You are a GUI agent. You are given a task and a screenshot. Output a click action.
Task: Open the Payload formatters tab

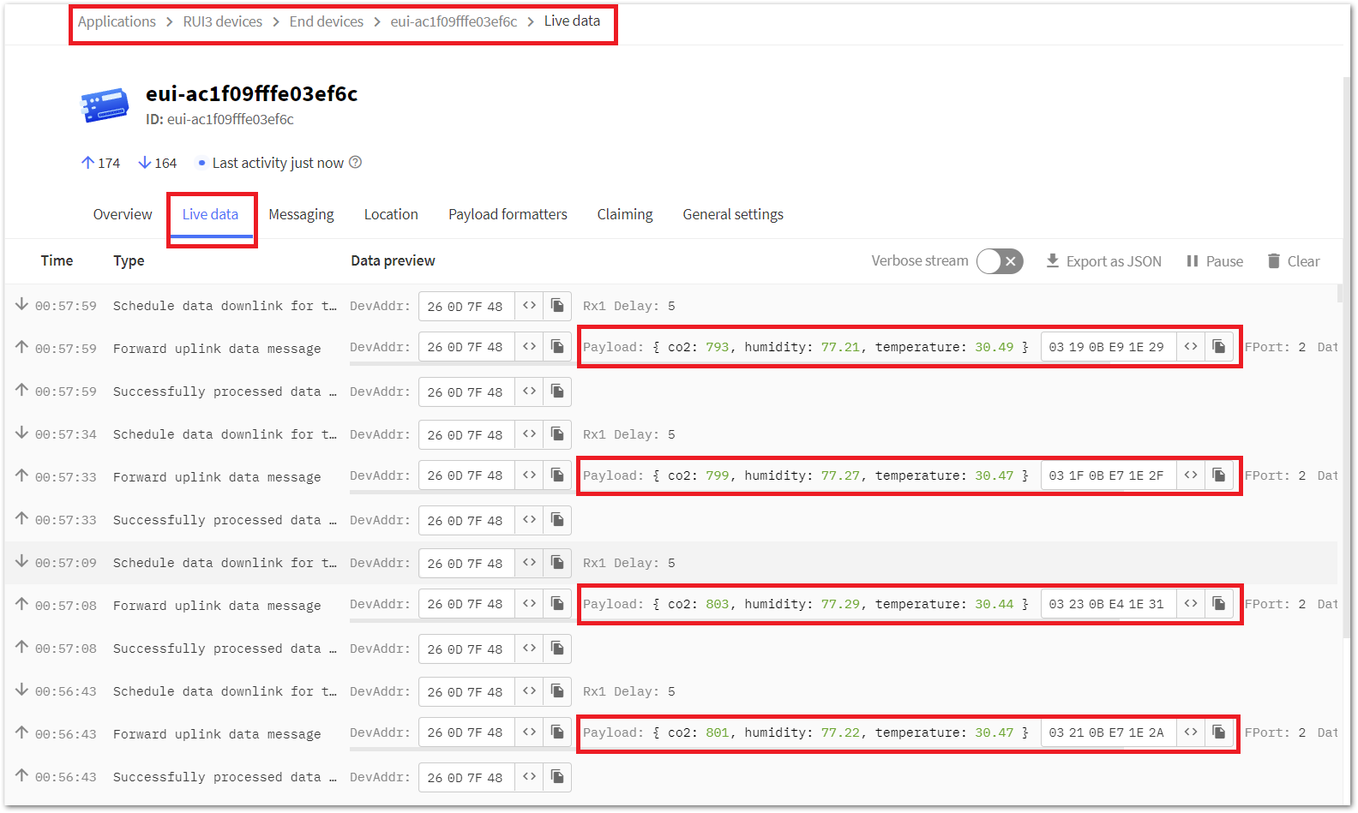[x=508, y=214]
